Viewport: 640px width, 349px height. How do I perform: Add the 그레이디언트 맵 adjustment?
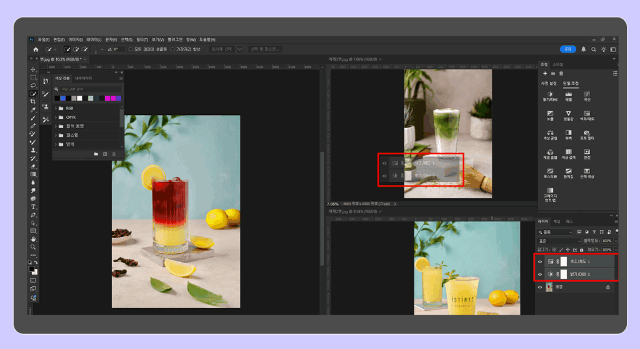(x=550, y=195)
